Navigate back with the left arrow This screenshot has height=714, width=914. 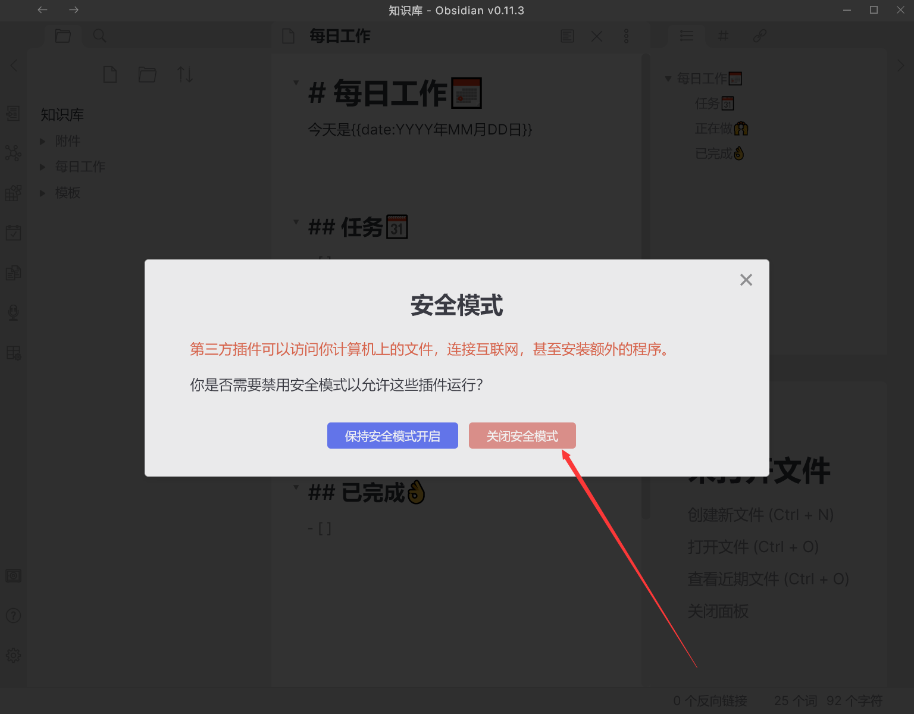point(42,10)
